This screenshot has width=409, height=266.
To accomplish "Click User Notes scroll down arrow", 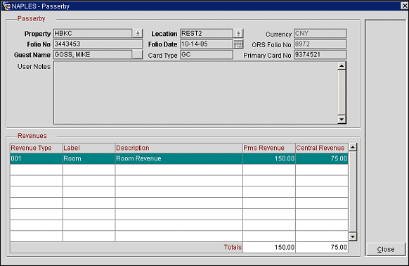I will (x=342, y=119).
